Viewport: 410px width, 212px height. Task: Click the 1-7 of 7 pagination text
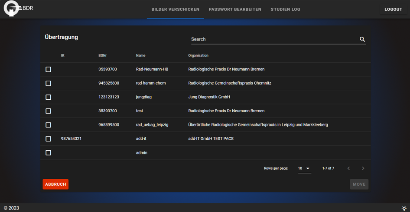click(x=328, y=168)
